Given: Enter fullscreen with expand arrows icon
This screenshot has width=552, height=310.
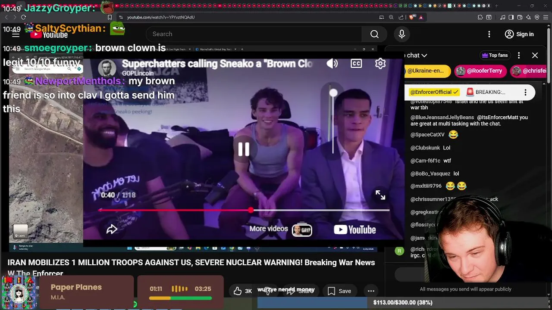Looking at the screenshot, I should click(380, 195).
